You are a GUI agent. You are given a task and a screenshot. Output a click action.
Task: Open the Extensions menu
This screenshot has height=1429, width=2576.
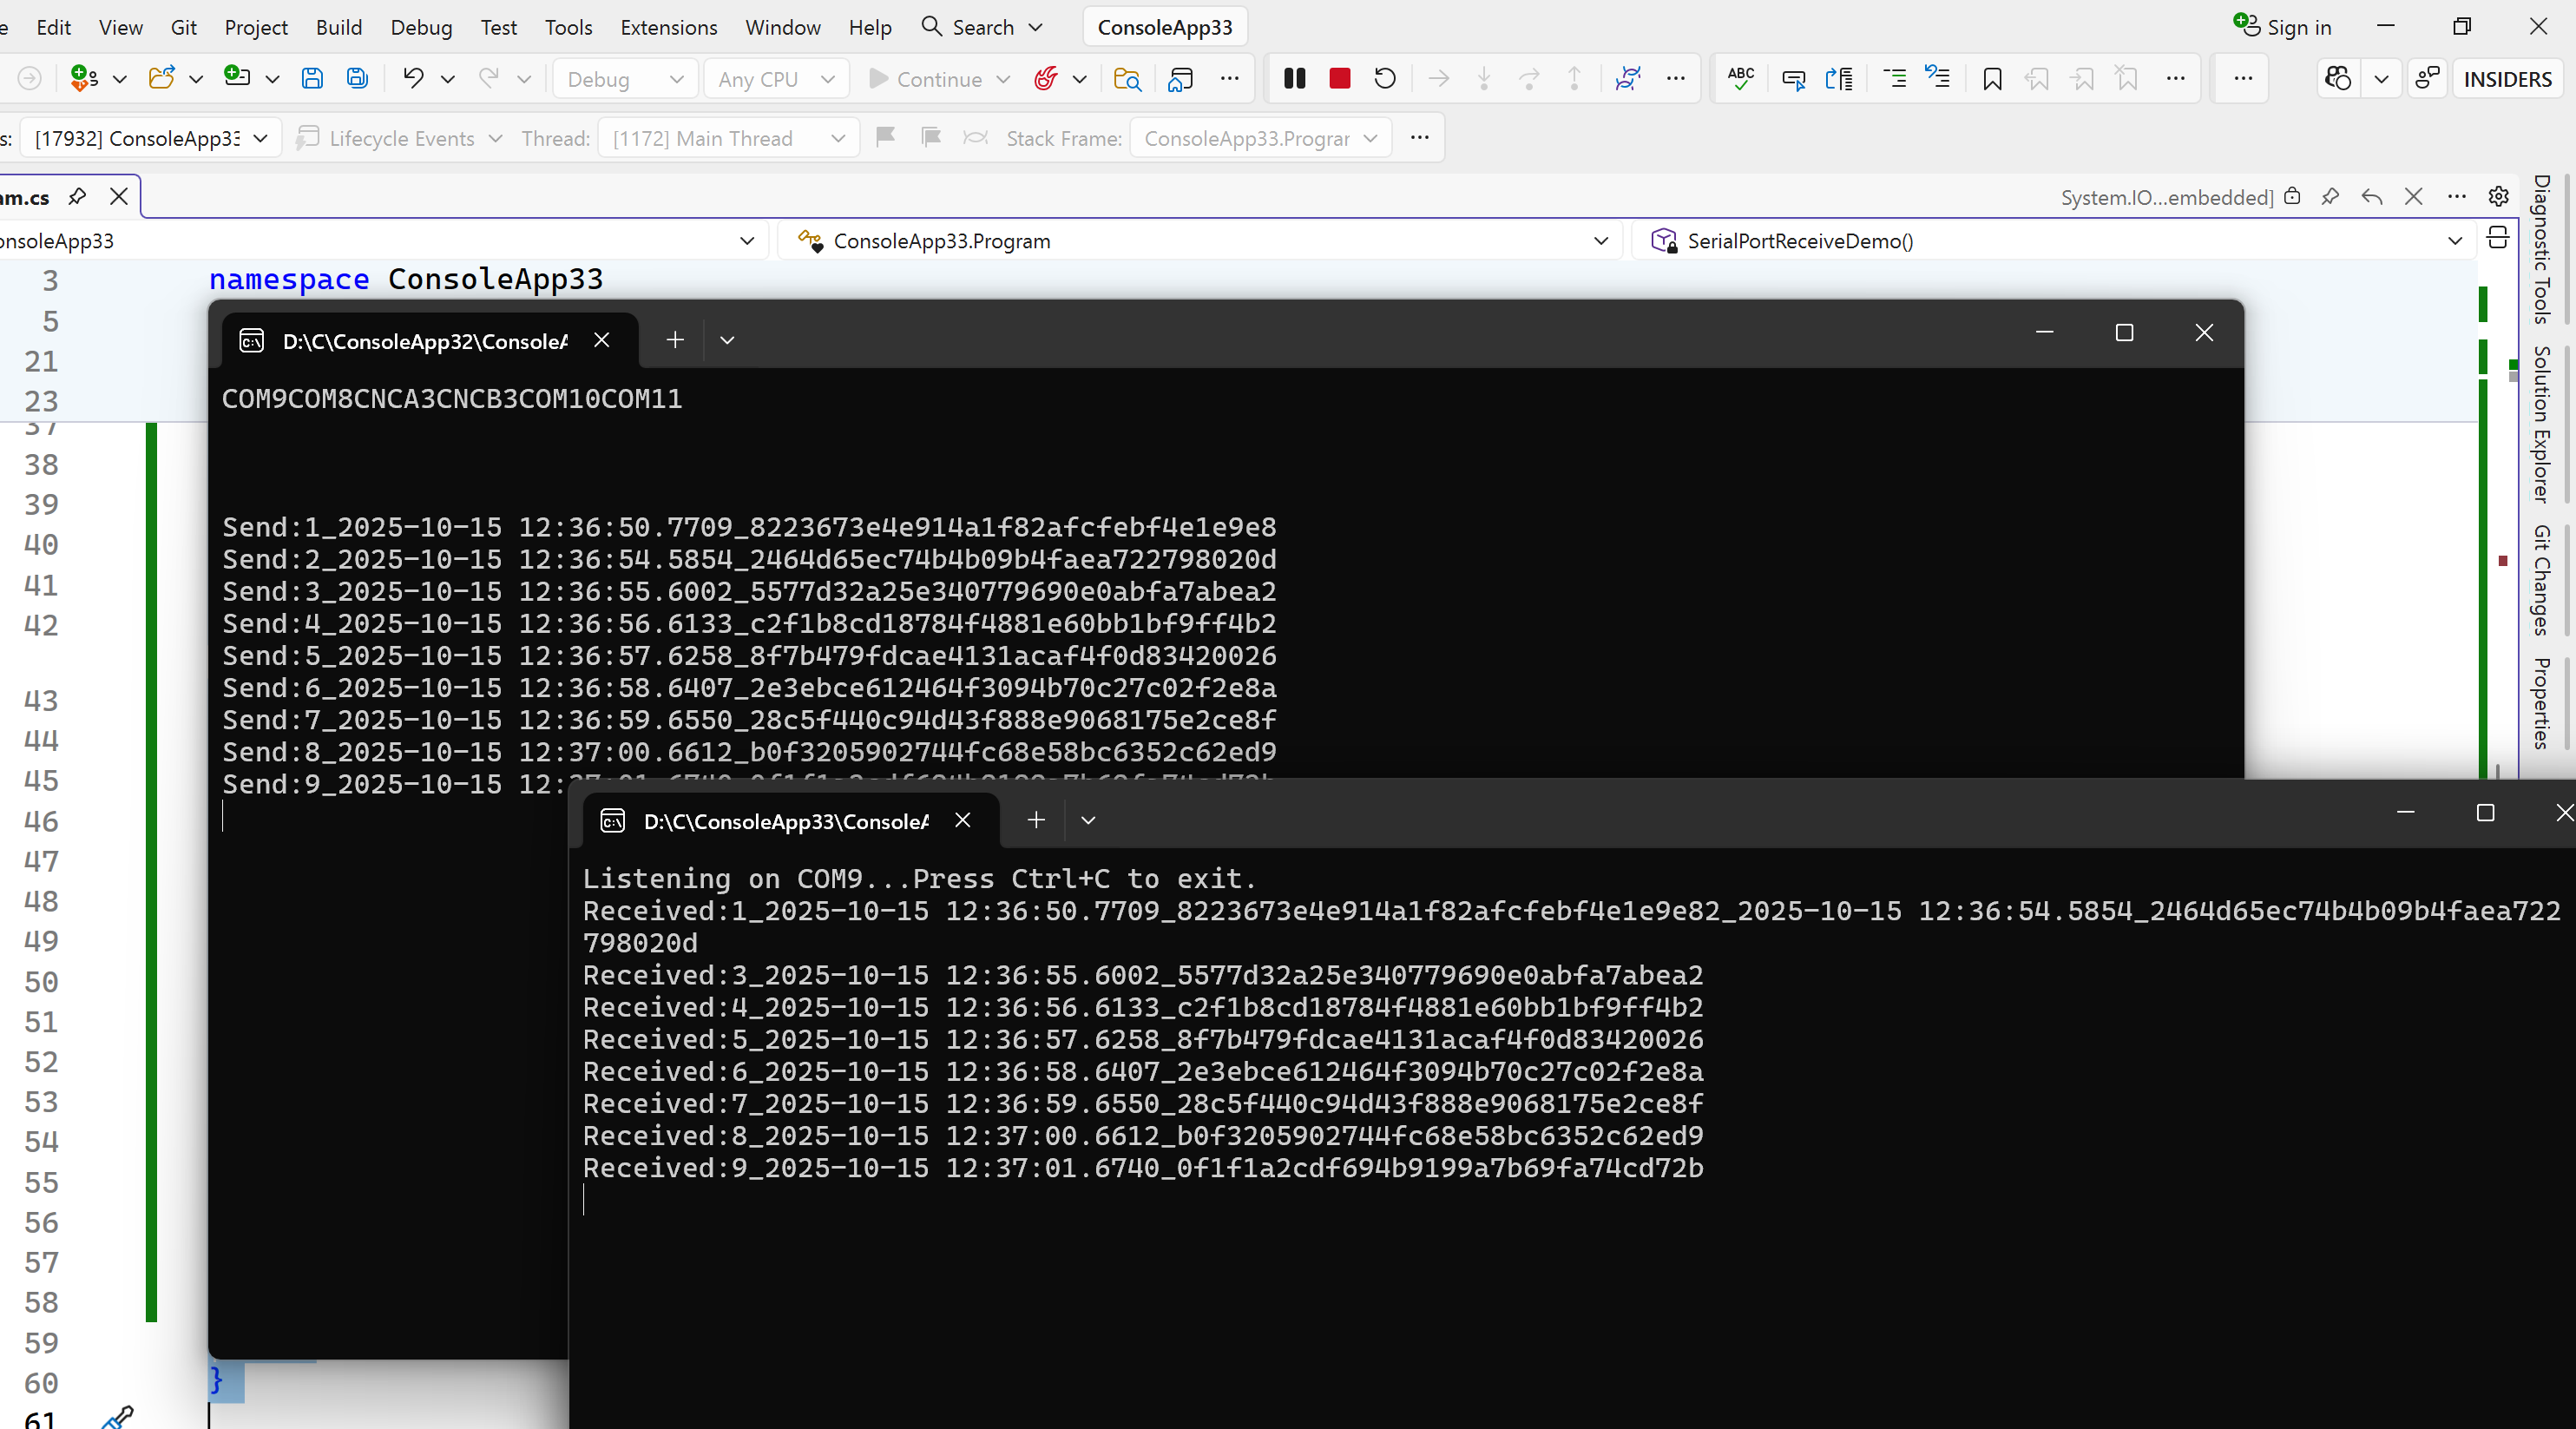click(x=668, y=27)
